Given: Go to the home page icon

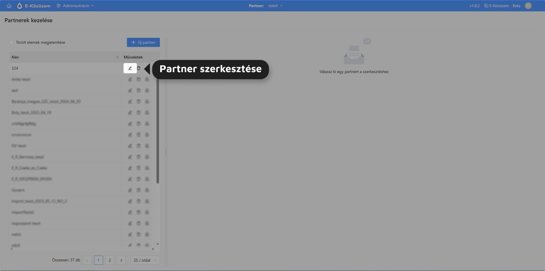Looking at the screenshot, I should [x=9, y=6].
